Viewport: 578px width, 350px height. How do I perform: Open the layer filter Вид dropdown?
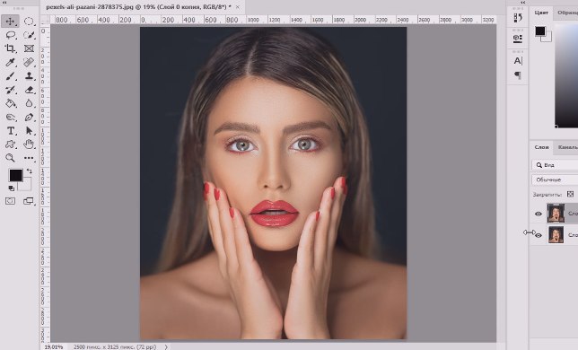click(555, 165)
